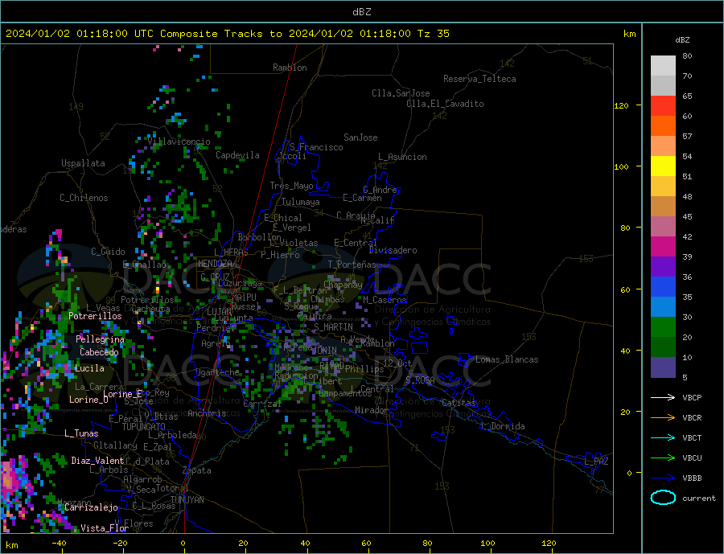The image size is (724, 554).
Task: Click the white VBCP arrow in legend
Action: tap(663, 397)
